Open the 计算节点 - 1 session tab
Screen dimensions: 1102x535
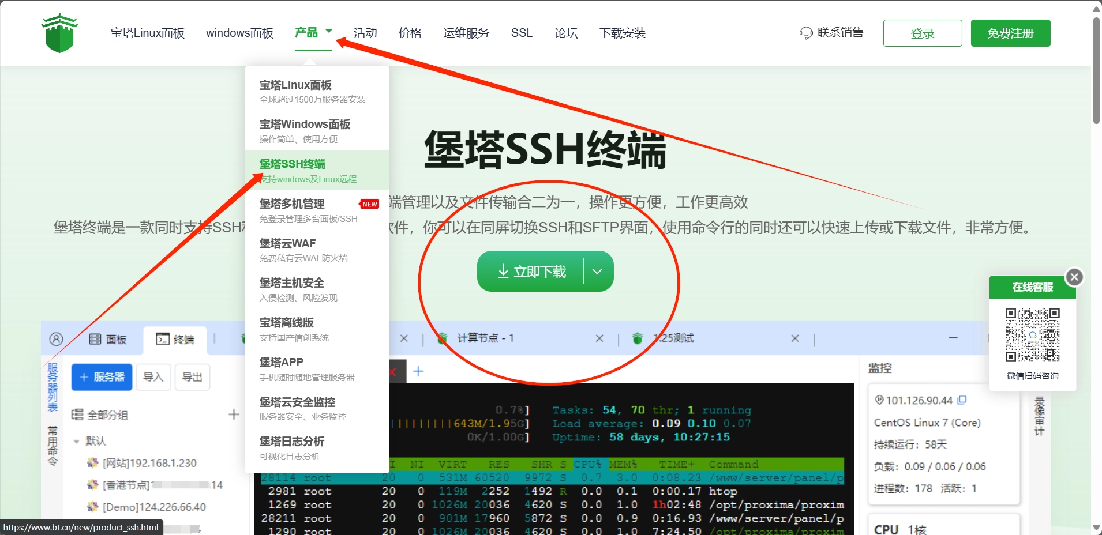point(485,338)
